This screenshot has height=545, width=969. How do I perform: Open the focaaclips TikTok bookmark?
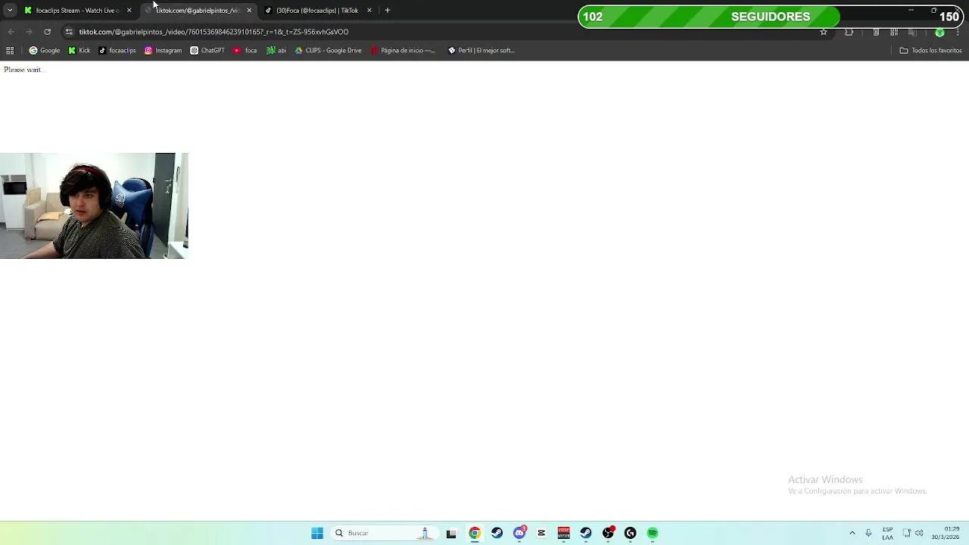pyautogui.click(x=117, y=51)
